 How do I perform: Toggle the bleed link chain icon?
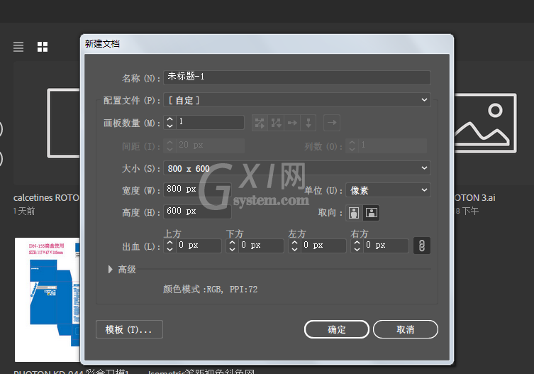click(422, 246)
